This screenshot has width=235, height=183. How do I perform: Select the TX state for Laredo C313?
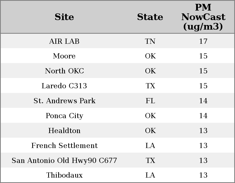click(x=150, y=86)
